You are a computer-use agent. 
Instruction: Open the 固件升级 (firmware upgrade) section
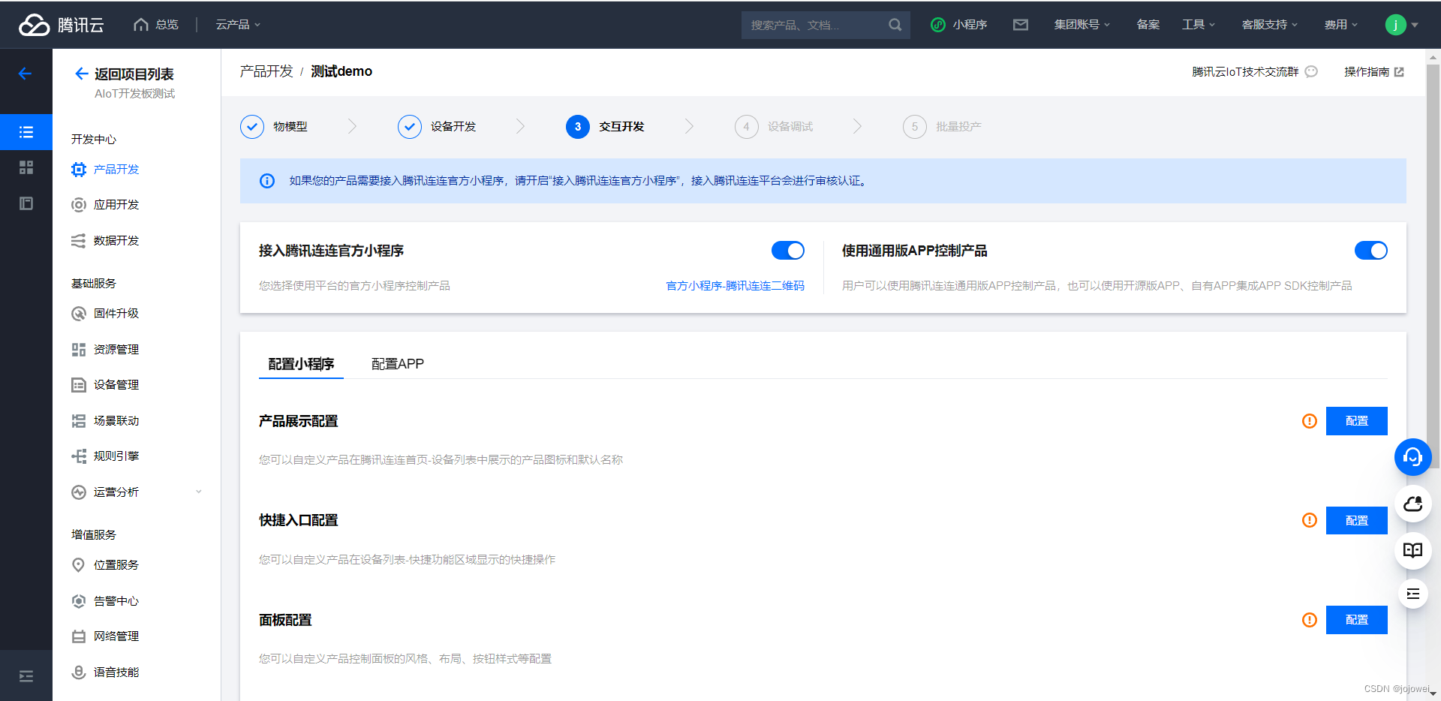point(117,314)
